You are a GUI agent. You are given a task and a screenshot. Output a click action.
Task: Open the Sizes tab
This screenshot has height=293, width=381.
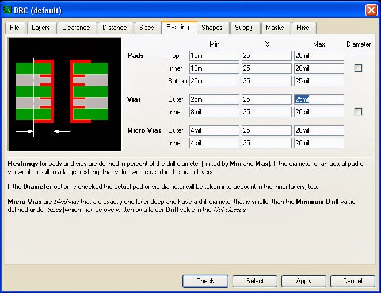(147, 28)
